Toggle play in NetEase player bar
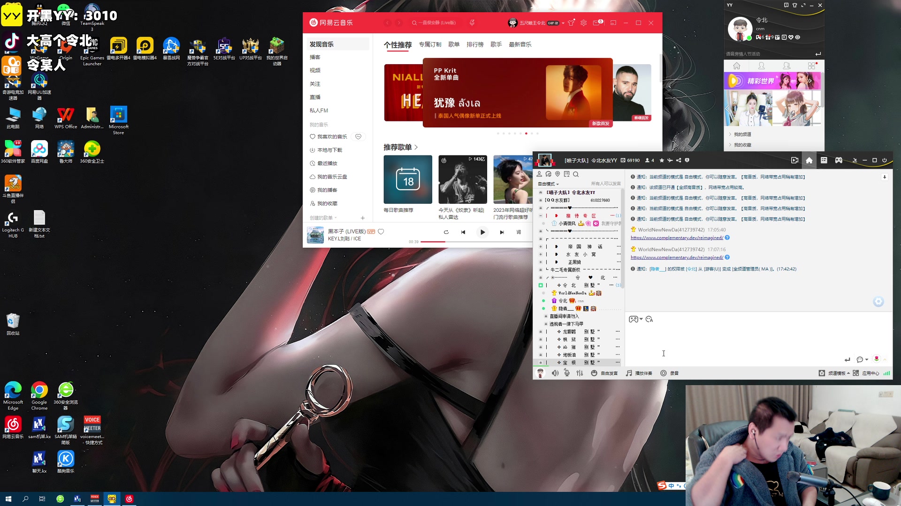 click(x=482, y=232)
